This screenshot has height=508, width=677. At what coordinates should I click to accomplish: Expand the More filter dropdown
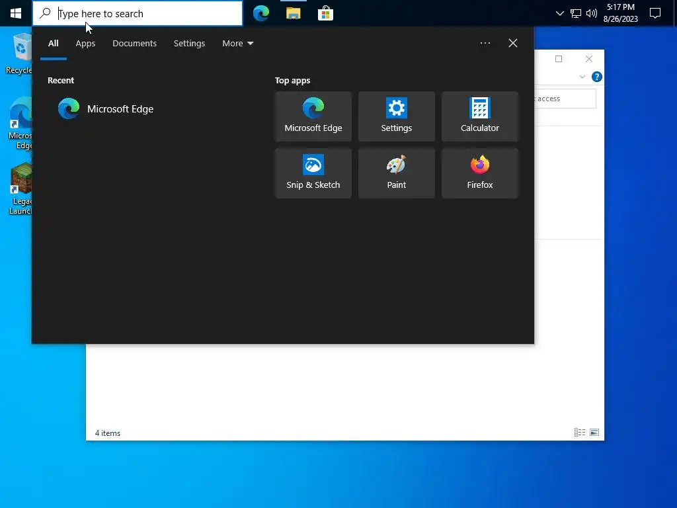237,43
